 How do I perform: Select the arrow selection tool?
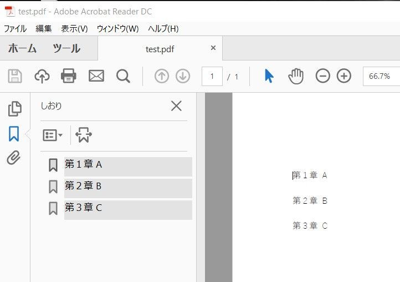pos(269,76)
